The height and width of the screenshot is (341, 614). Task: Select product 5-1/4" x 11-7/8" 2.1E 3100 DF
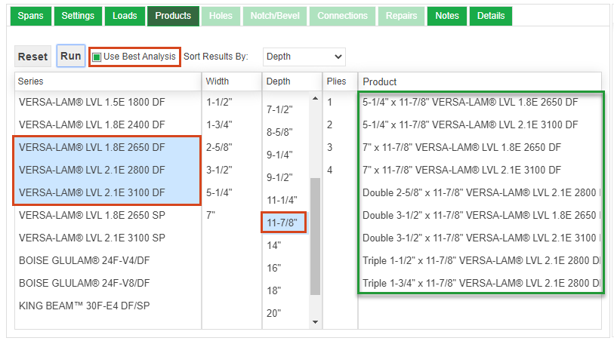pos(480,124)
